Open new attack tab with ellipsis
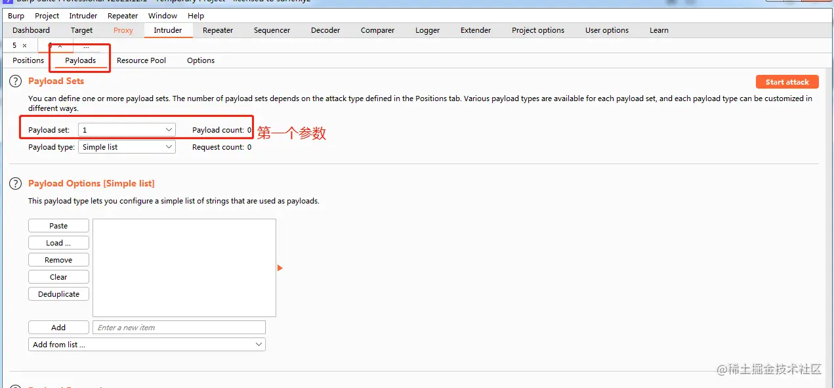Screen dimensions: 834x388 click(86, 46)
